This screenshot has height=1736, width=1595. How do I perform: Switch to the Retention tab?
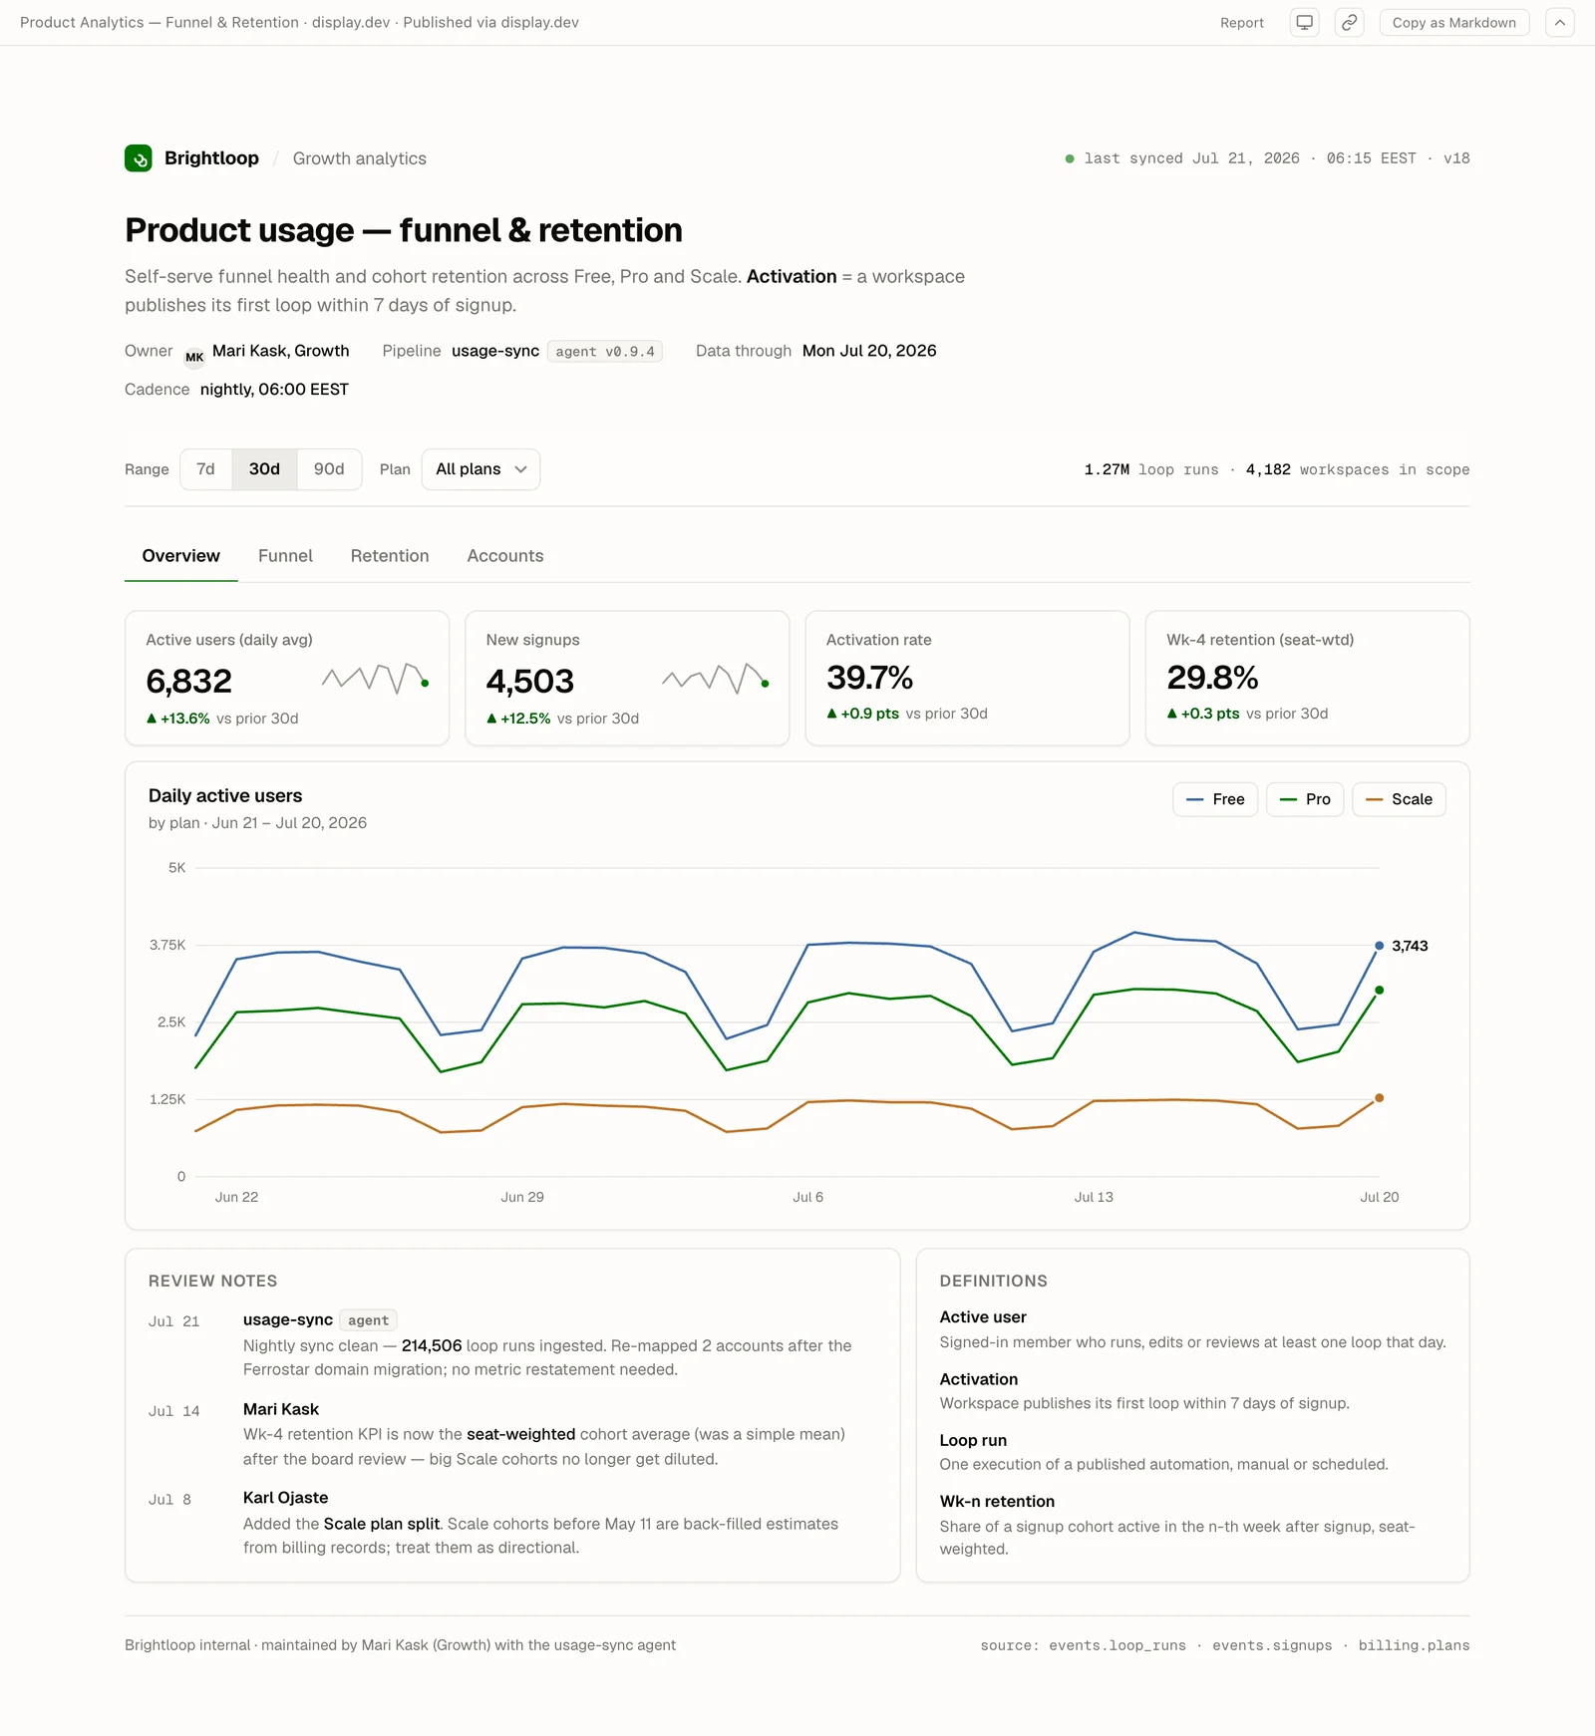pos(390,556)
